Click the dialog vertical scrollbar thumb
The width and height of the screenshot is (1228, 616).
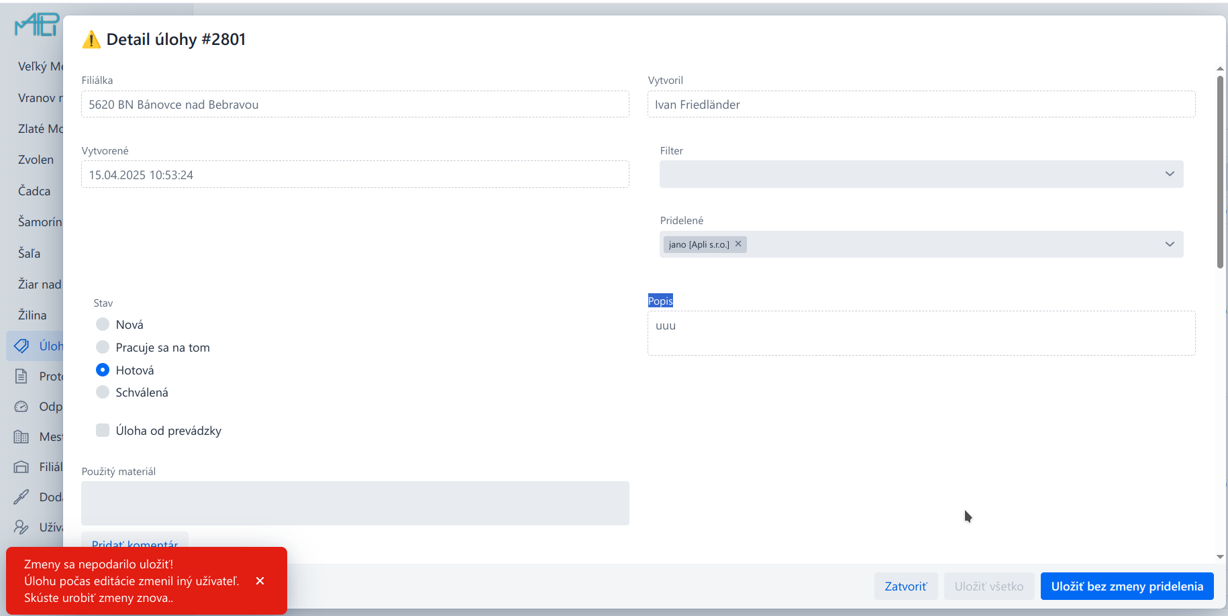(1220, 172)
